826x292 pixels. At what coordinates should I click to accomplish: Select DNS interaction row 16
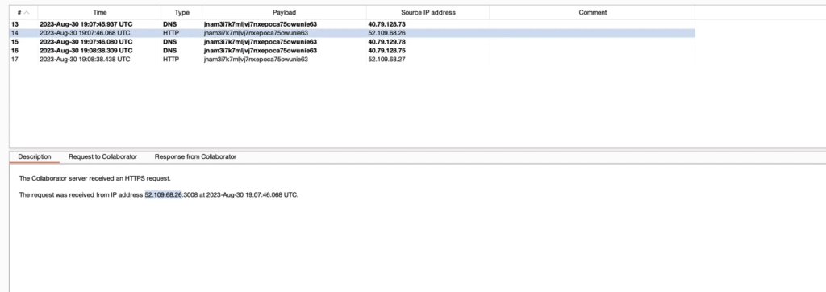[x=352, y=51]
